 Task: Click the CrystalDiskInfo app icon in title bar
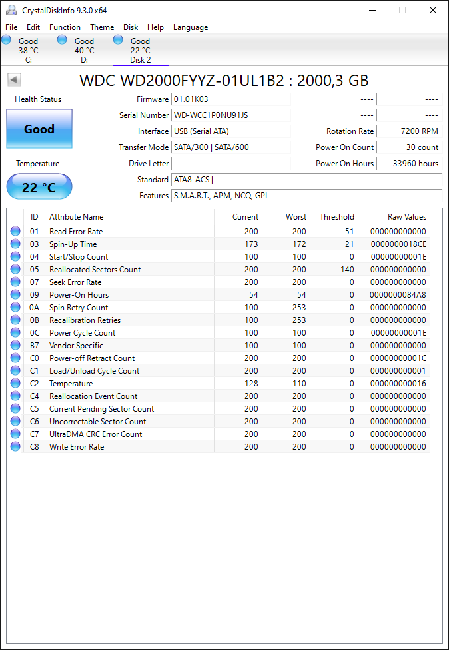click(11, 11)
